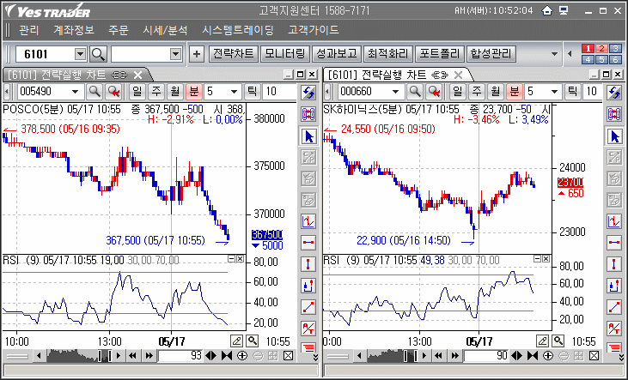Click SK하이닉스 chart's red-arrow search icon
Screen dimensions: 628x380
tap(435, 92)
